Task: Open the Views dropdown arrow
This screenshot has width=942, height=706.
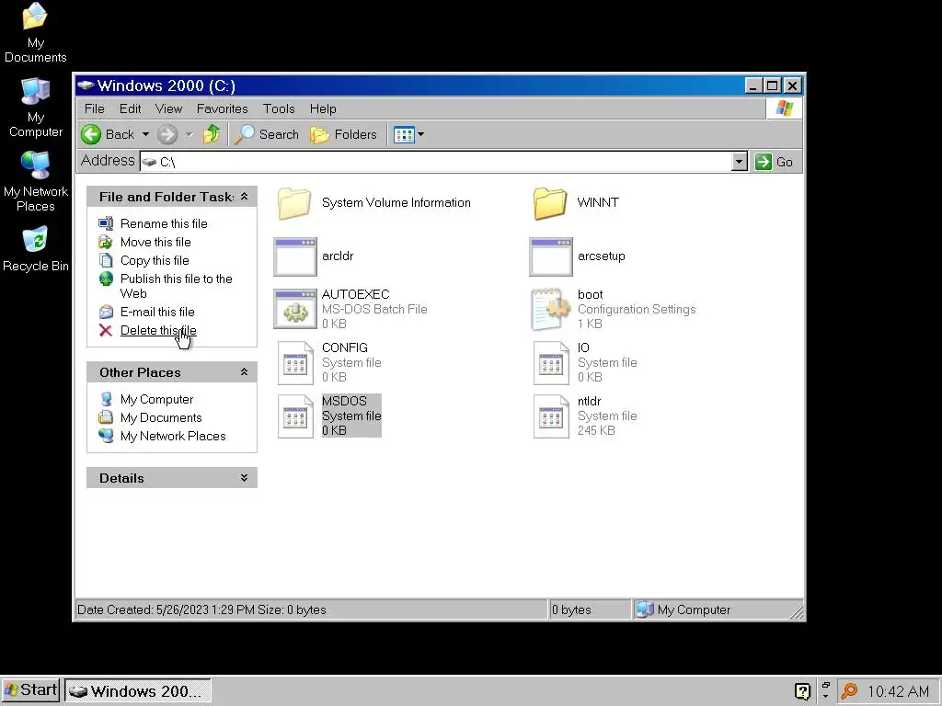Action: 420,134
